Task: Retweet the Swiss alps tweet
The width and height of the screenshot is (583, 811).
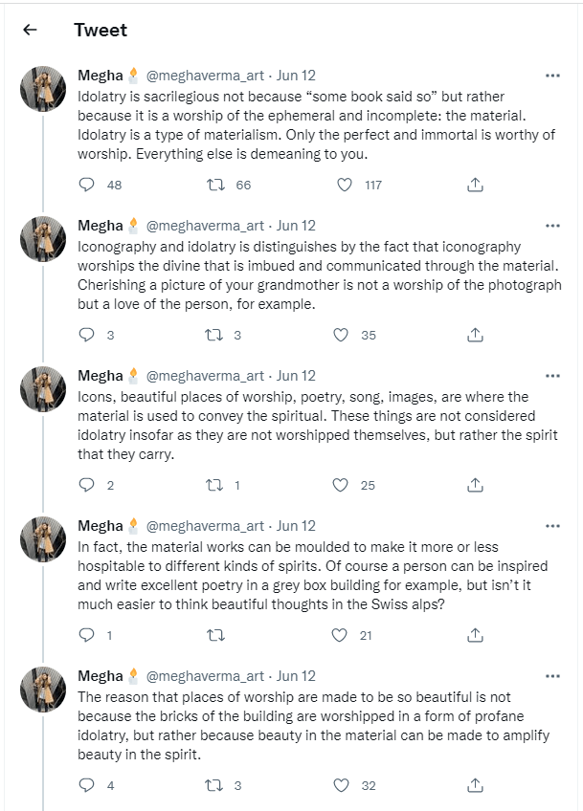Action: click(x=215, y=635)
